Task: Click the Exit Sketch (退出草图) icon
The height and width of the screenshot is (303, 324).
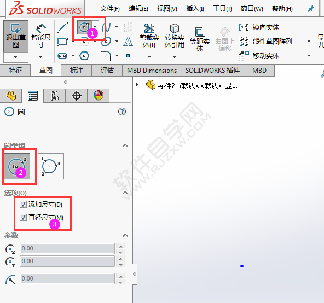Action: [x=16, y=28]
